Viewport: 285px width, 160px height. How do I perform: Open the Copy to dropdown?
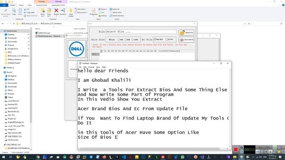pos(49,12)
